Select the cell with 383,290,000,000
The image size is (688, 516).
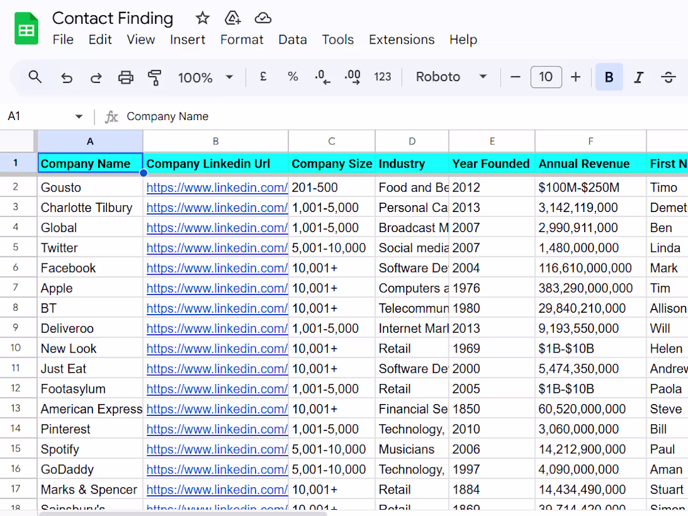pos(590,288)
